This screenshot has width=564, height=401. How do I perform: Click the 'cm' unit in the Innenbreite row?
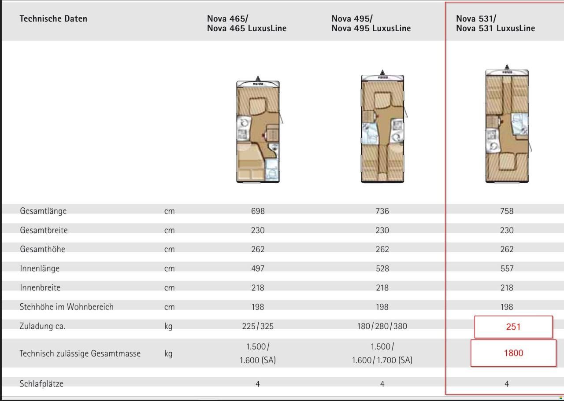tap(170, 288)
